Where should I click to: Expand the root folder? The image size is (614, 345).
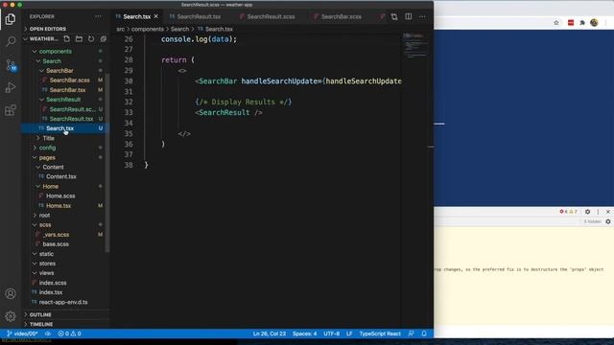pos(44,215)
